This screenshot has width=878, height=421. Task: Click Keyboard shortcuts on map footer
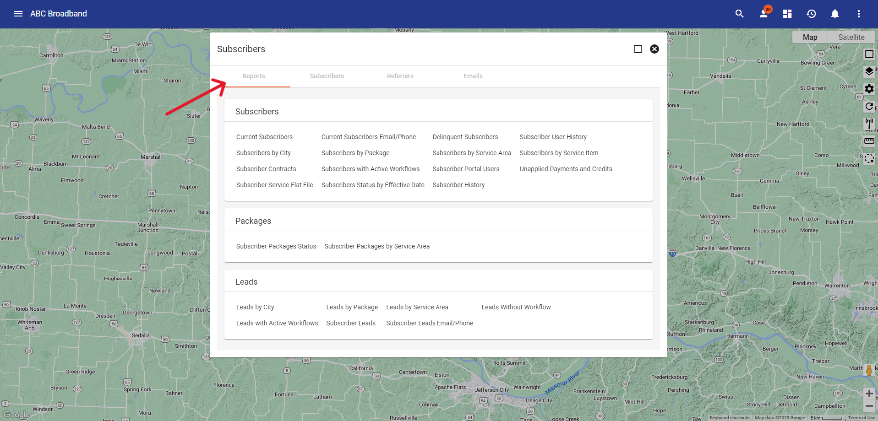[730, 418]
